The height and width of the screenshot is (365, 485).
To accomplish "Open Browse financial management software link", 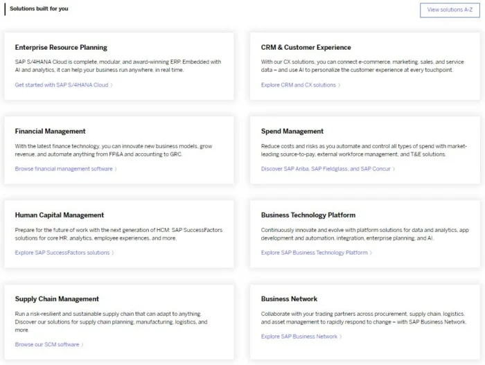I will click(x=64, y=168).
